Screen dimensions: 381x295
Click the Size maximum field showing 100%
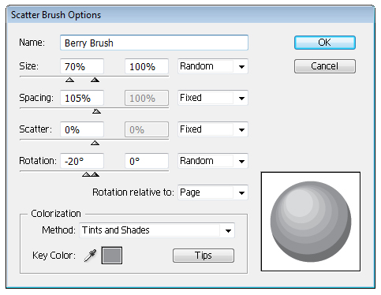coord(147,66)
